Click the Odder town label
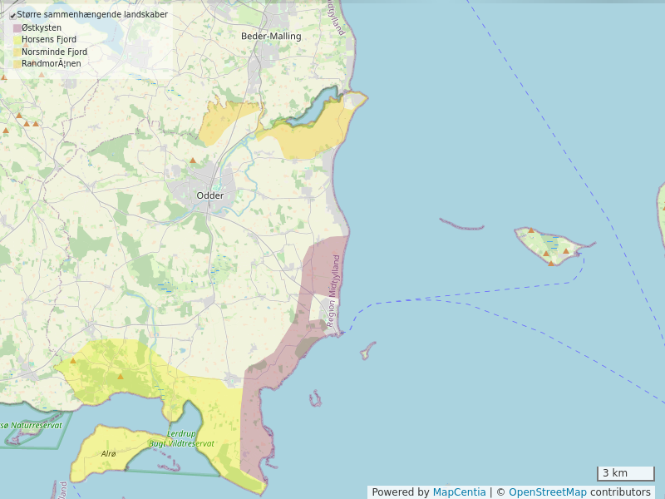 pos(210,195)
